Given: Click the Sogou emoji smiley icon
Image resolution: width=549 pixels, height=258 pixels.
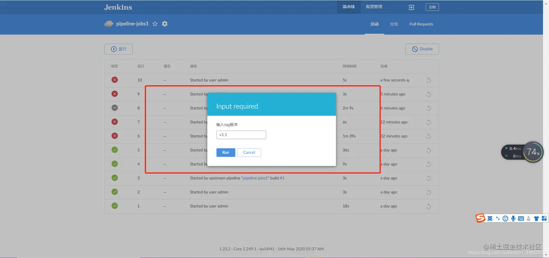Looking at the screenshot, I should click(x=505, y=218).
